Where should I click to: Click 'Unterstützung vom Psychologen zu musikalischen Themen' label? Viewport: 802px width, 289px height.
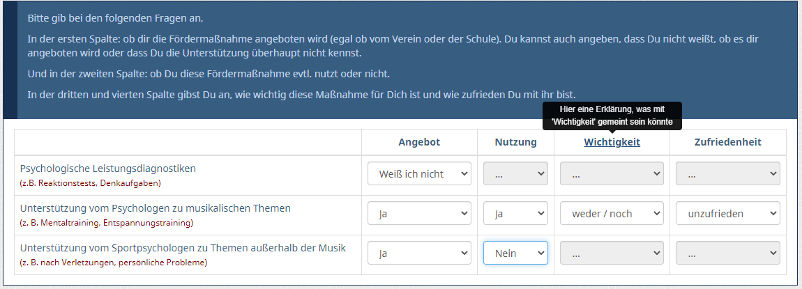155,208
